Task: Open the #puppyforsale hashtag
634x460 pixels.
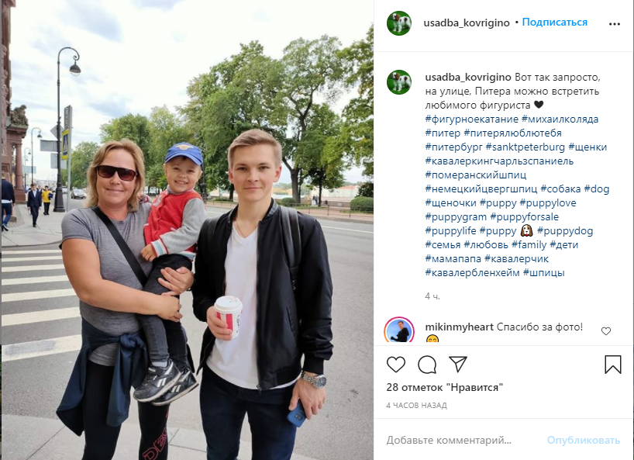Action: [x=524, y=217]
